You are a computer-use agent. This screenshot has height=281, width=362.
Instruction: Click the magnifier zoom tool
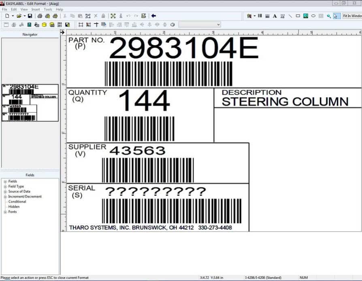[x=329, y=16]
